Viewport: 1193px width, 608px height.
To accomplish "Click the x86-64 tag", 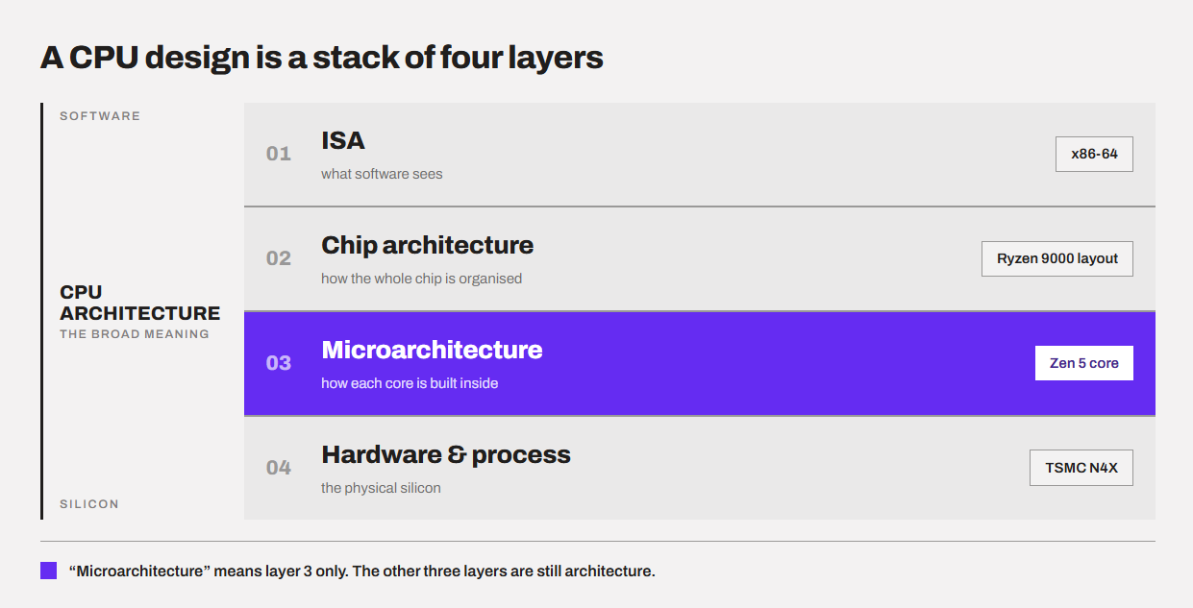I will 1094,154.
